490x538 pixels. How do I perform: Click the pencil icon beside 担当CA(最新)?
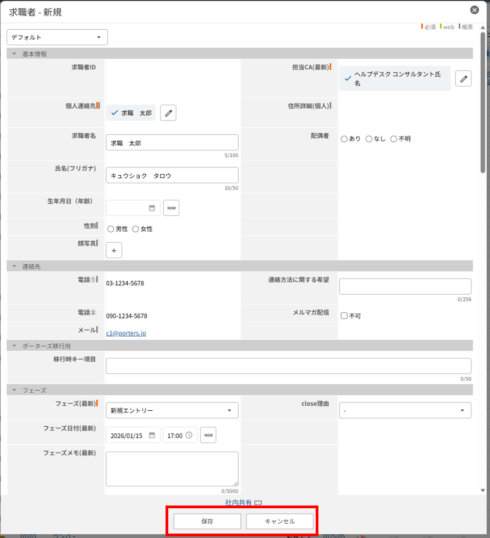[464, 79]
